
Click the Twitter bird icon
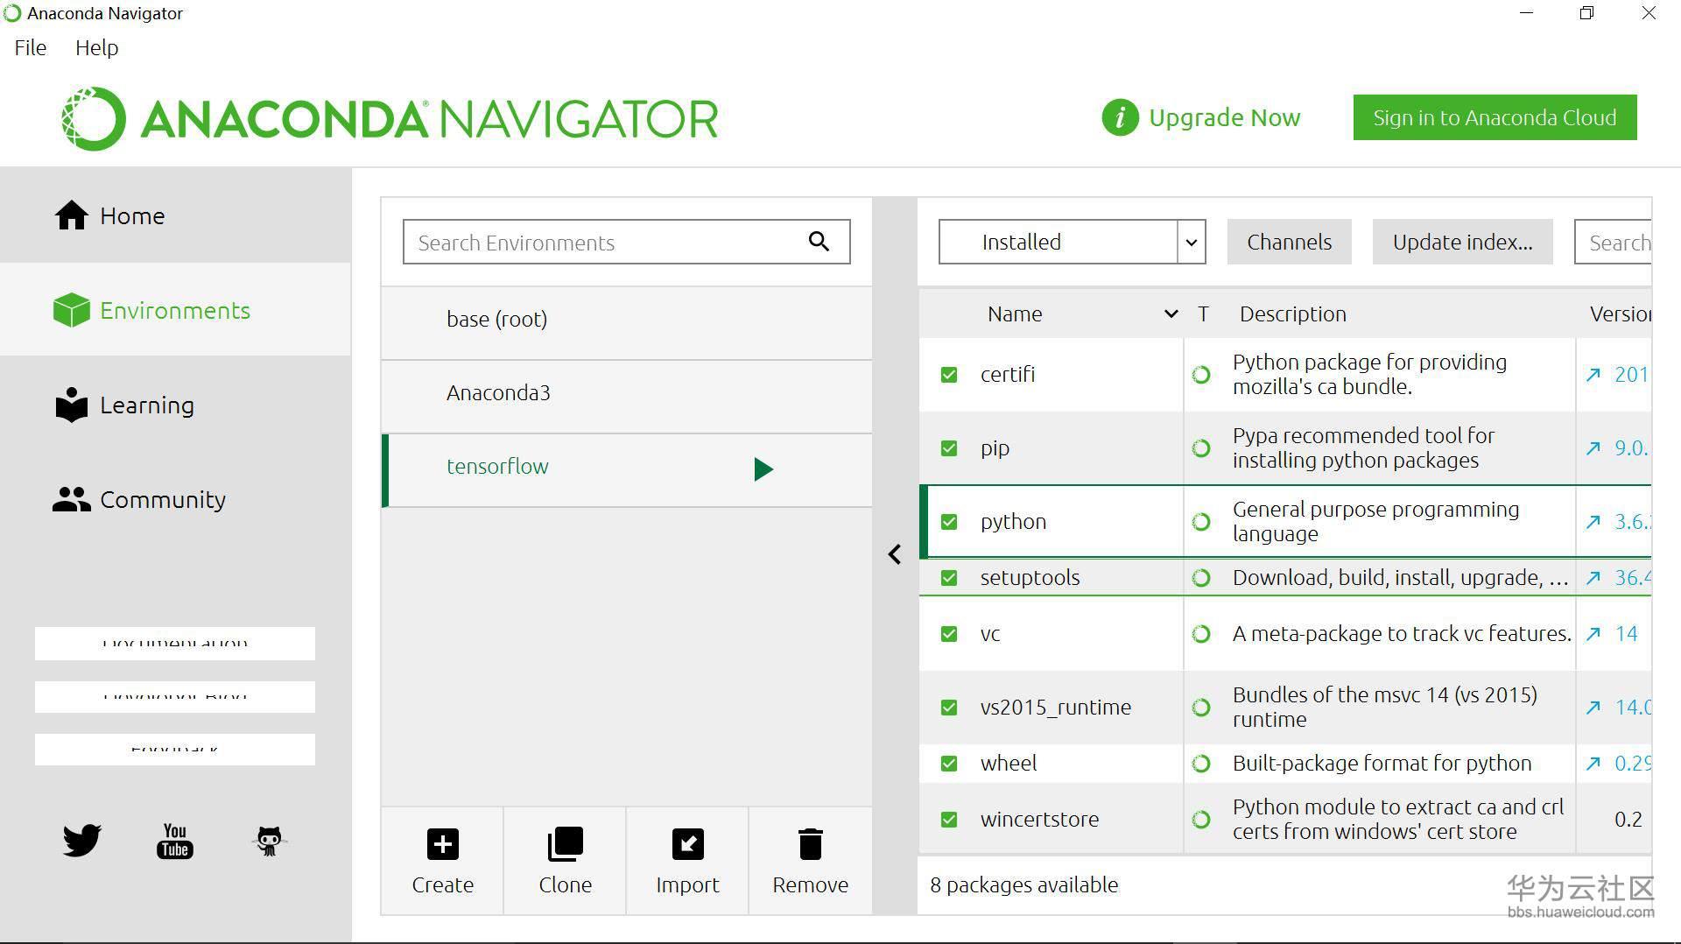[x=82, y=841]
